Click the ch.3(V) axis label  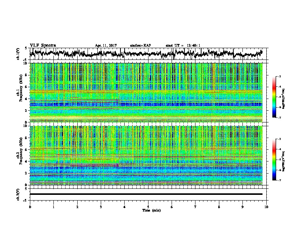click(x=18, y=194)
